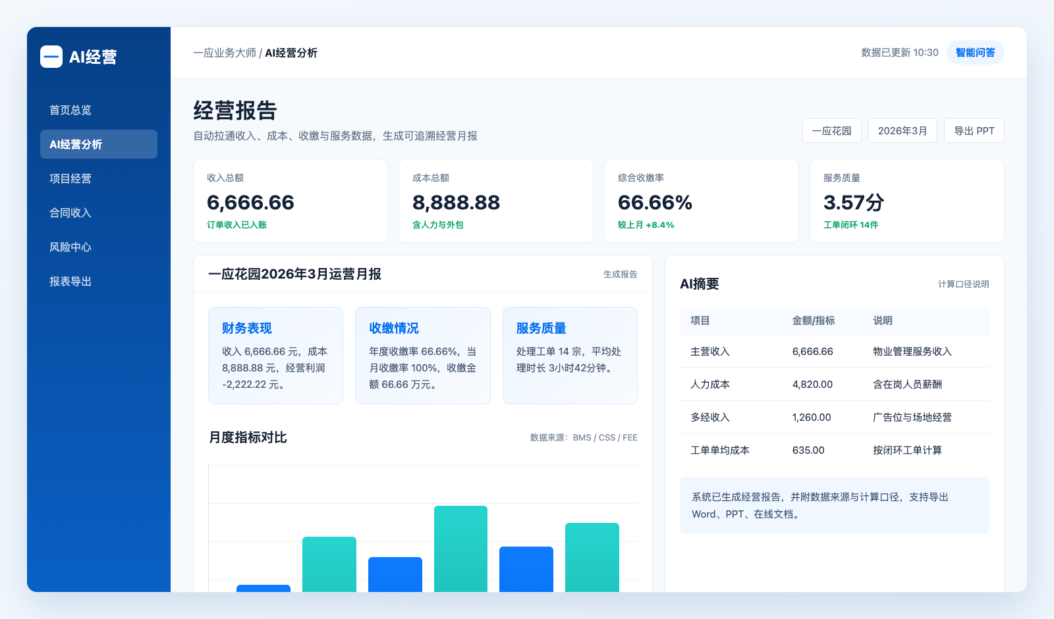
Task: Click the 服务质量 score 3.57分
Action: point(853,202)
